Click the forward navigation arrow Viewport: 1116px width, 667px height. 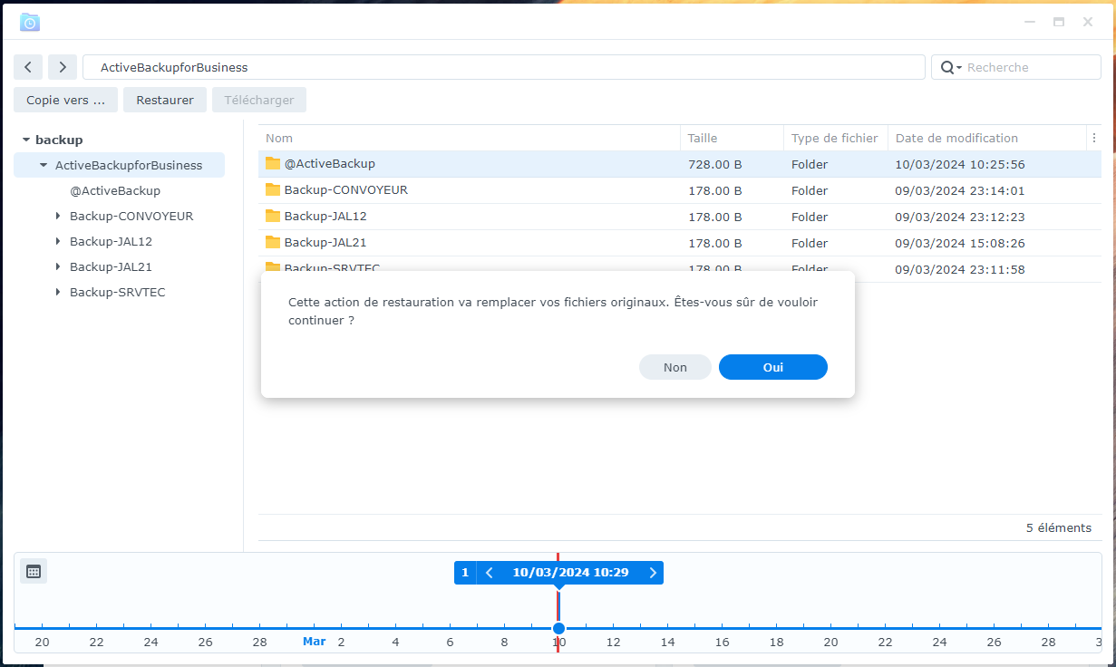pos(63,67)
